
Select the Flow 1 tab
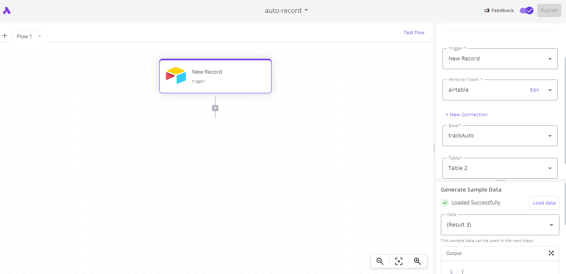24,36
